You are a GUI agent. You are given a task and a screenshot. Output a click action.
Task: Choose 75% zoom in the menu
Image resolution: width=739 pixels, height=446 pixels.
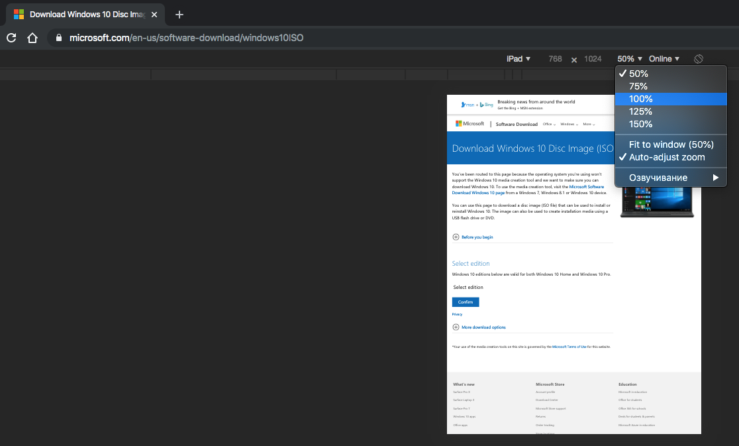point(671,86)
